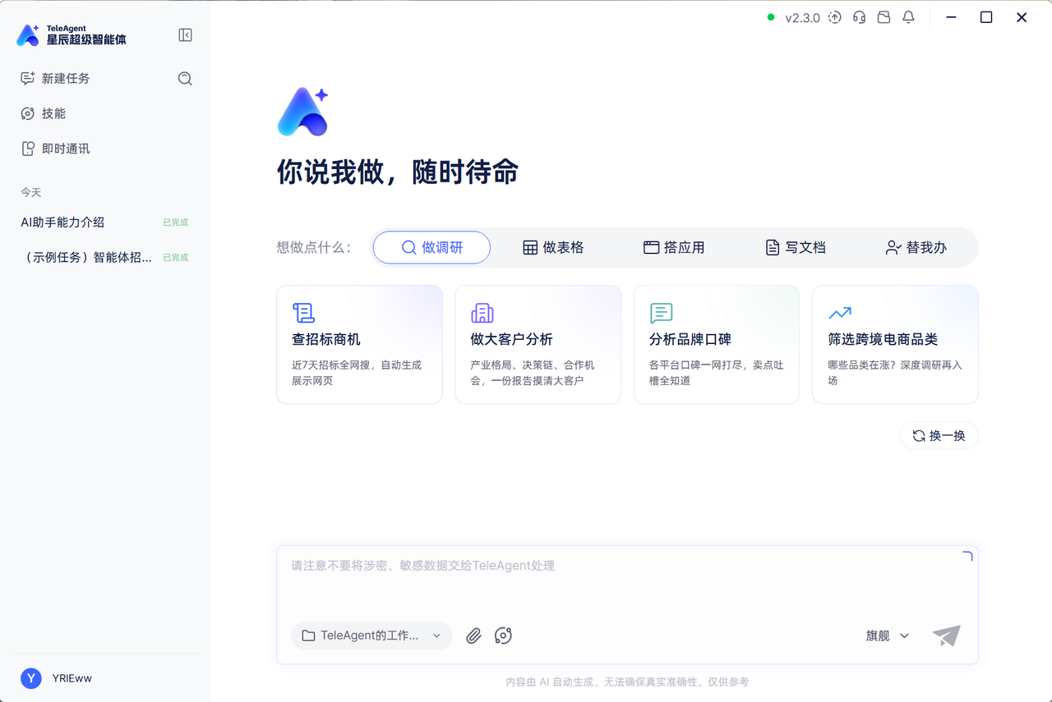Expand the TeleAgent的工作... workspace dropdown

click(x=371, y=635)
